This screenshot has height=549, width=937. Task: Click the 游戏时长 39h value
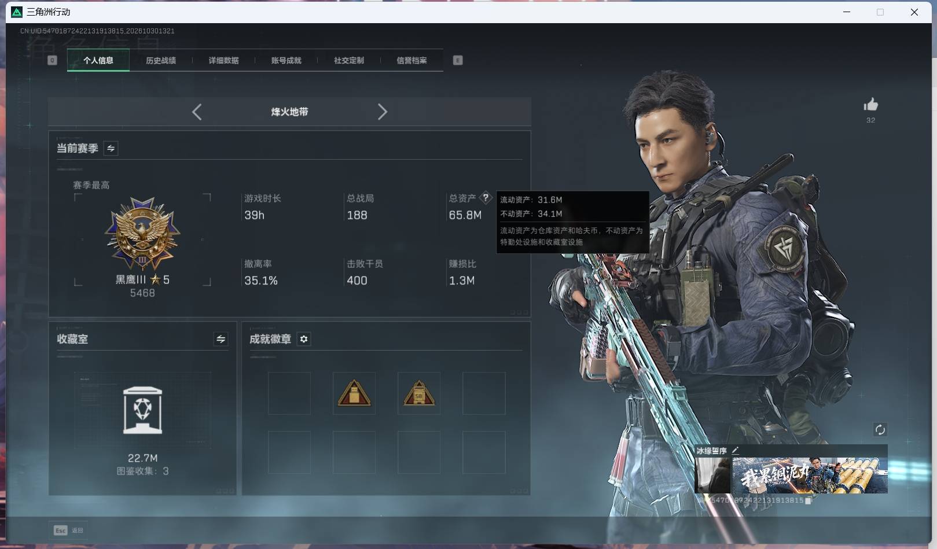point(254,215)
